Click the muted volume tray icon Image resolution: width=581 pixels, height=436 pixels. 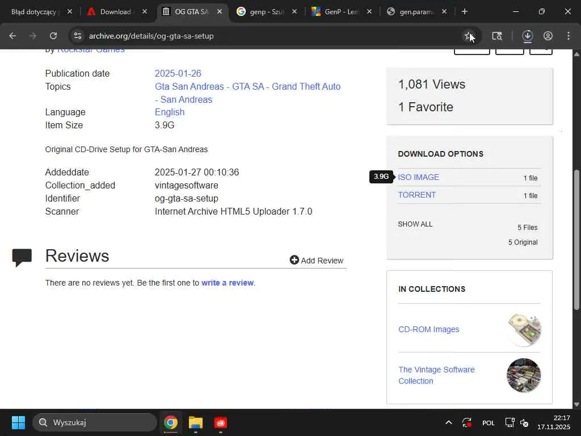(x=524, y=422)
